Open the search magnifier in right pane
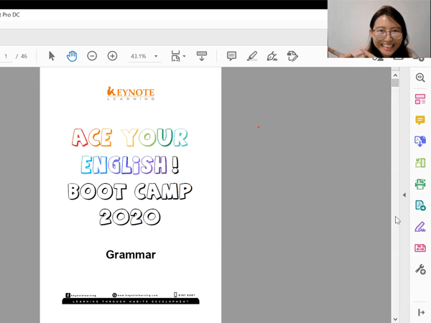Screen dimensions: 431x323 (420, 78)
